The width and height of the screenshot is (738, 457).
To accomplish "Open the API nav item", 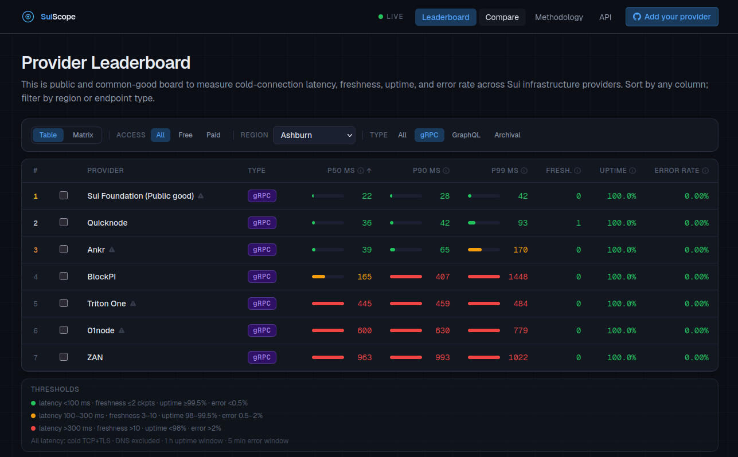I will point(606,17).
